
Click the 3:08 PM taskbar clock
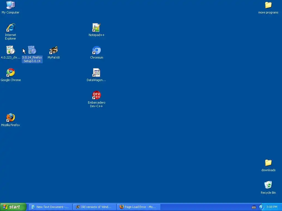272,207
